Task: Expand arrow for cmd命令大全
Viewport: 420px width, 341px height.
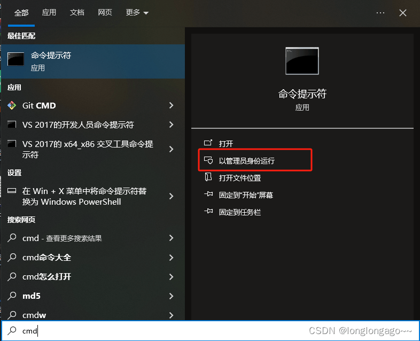Action: pyautogui.click(x=172, y=258)
